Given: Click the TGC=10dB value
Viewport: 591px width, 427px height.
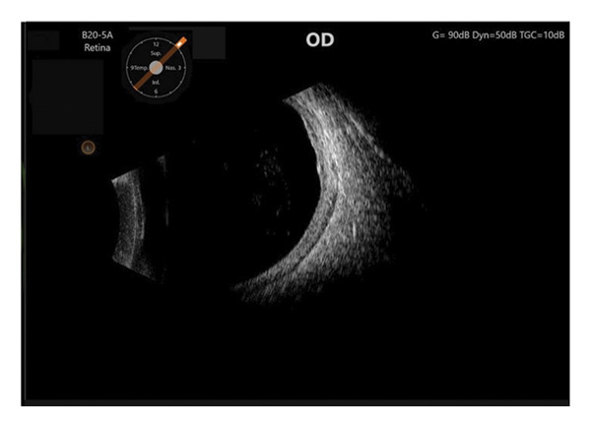Looking at the screenshot, I should (x=542, y=35).
